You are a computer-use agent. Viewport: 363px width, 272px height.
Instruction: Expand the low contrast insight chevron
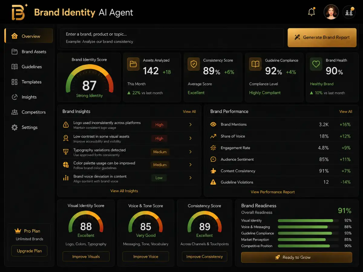click(x=190, y=138)
